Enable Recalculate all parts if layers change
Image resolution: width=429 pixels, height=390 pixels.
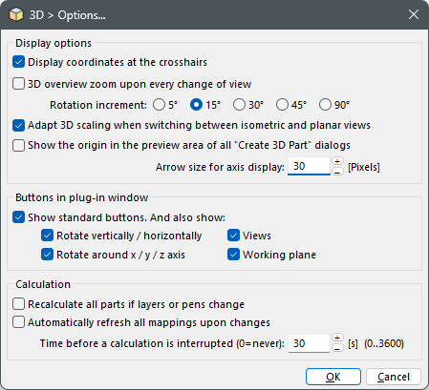[18, 304]
